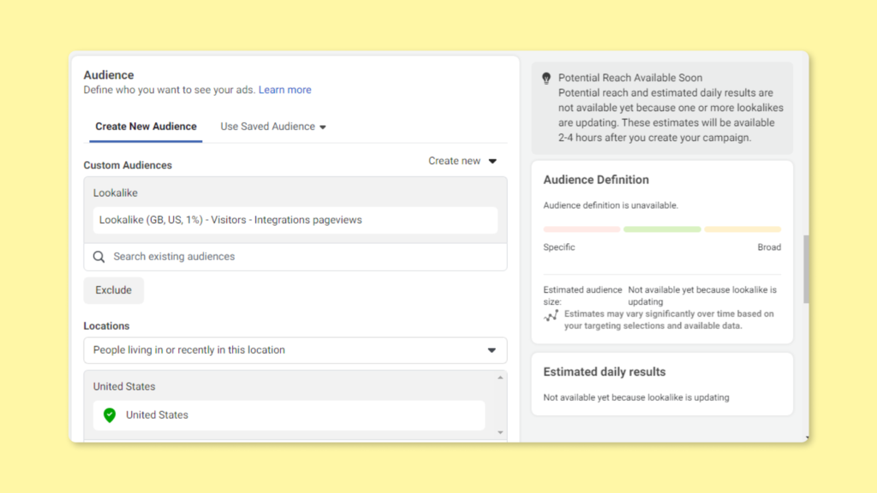
Task: Select the Lookalike Visitors Integrations pageviews audience
Action: [295, 220]
